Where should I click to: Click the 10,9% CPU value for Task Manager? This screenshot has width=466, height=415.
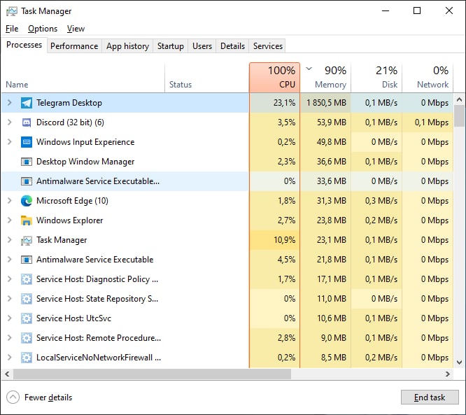pos(284,240)
